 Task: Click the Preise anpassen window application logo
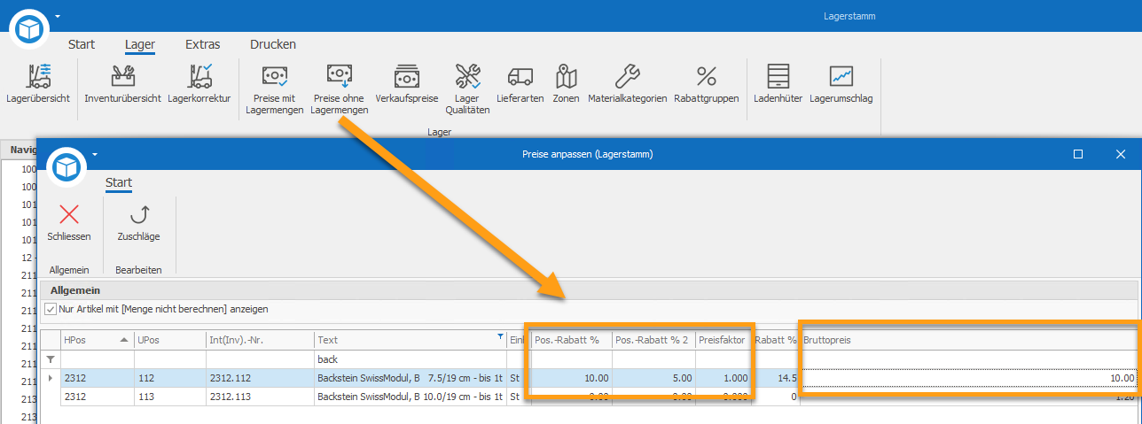pyautogui.click(x=67, y=166)
